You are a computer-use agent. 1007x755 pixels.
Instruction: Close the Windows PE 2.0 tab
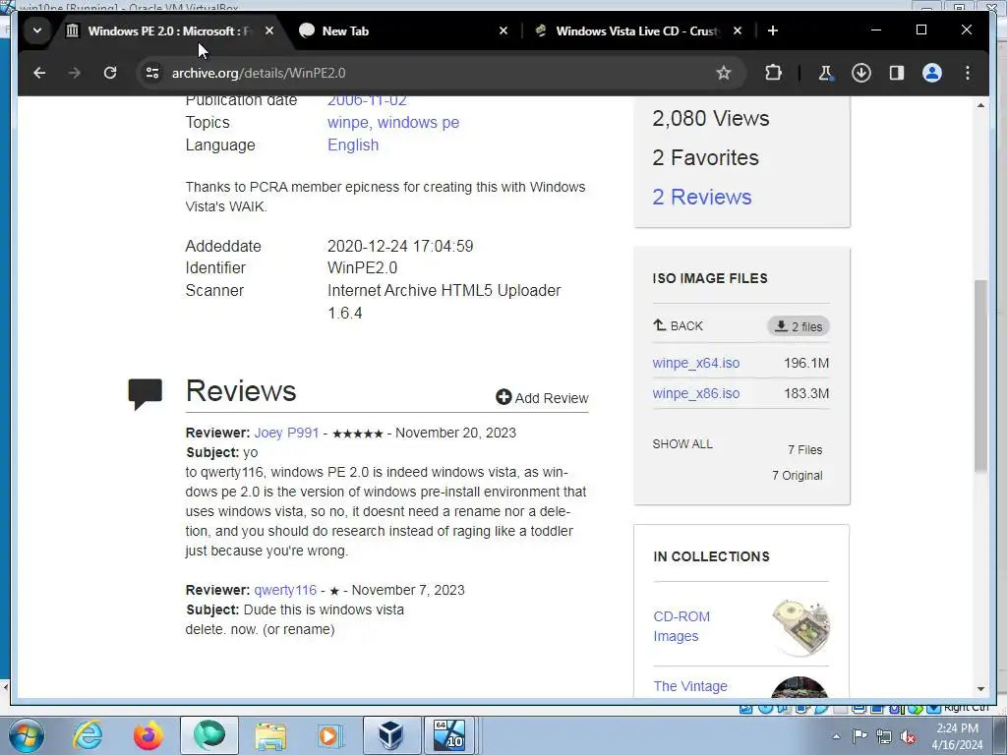[x=269, y=30]
